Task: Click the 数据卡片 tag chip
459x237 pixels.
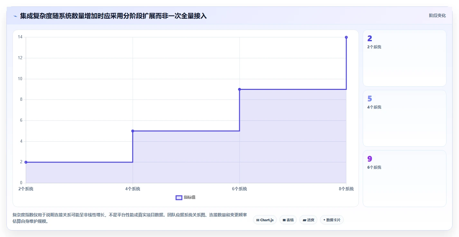Action: click(332, 220)
